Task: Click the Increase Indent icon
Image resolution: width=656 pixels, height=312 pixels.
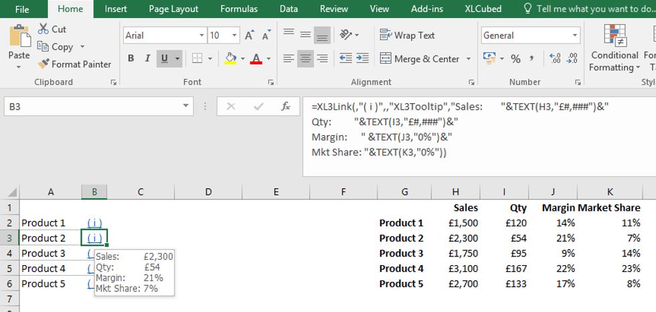Action: [x=362, y=59]
